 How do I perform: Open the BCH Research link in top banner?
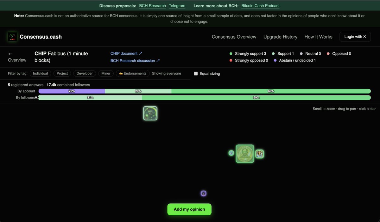coord(152,6)
